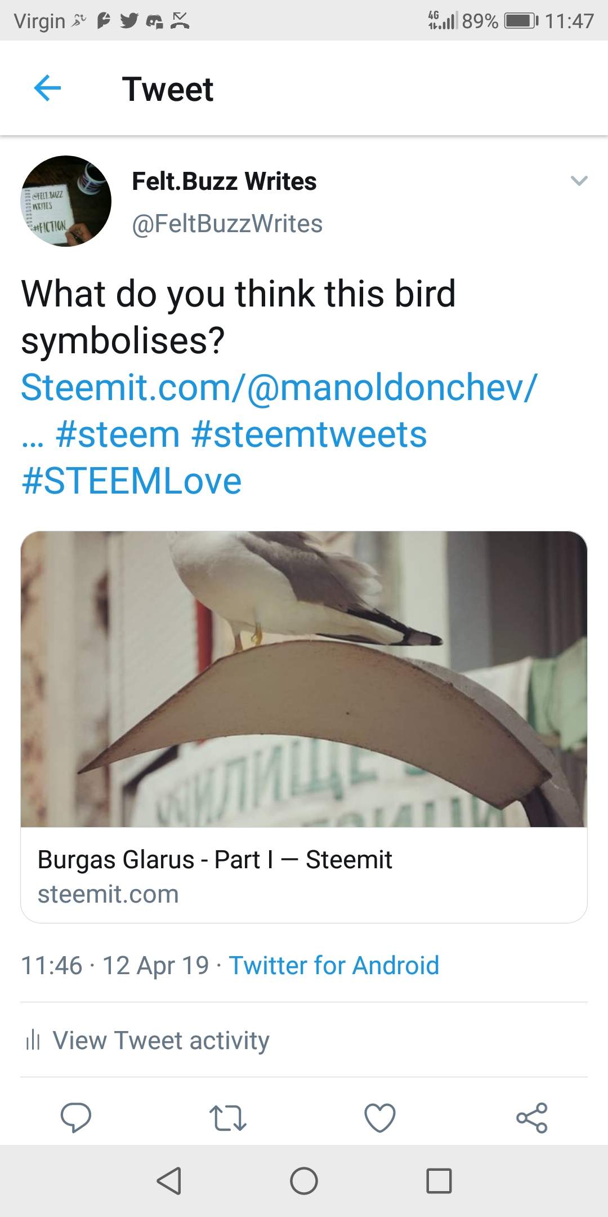Screen dimensions: 608x1217
Task: Open the seagull photo link preview
Action: click(x=304, y=679)
